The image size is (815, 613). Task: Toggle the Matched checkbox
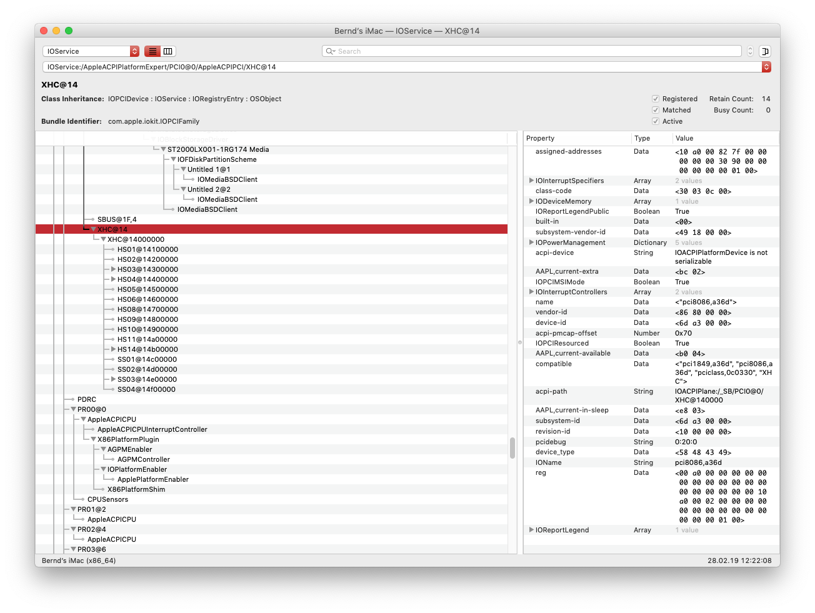656,110
